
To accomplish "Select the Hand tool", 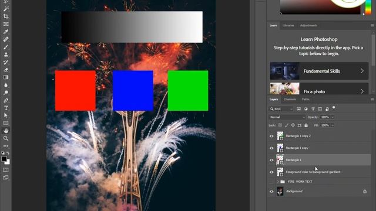I will click(x=6, y=131).
